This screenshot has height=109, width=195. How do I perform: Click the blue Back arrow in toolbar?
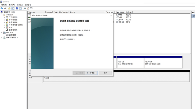(2, 8)
